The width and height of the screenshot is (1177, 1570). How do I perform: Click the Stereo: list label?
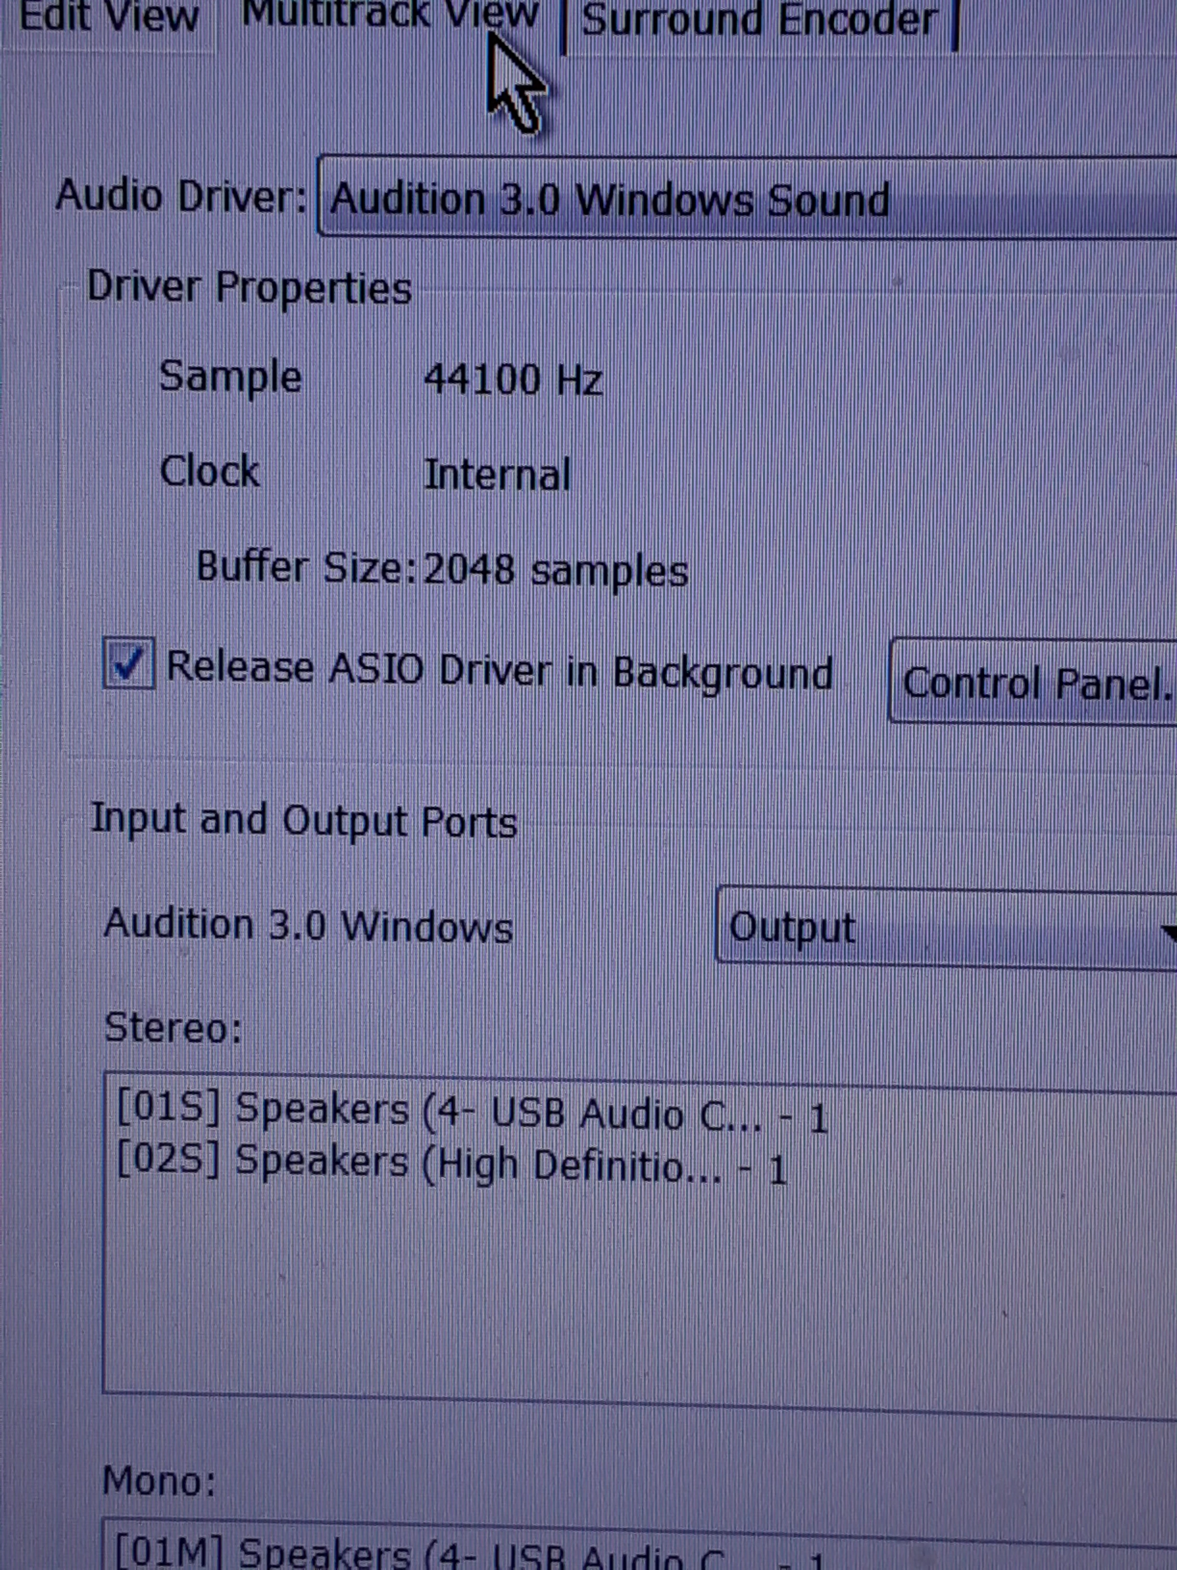(x=173, y=1028)
